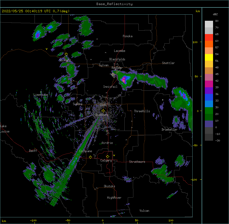
Task: Click the Lake Louise label
Action: (5, 129)
